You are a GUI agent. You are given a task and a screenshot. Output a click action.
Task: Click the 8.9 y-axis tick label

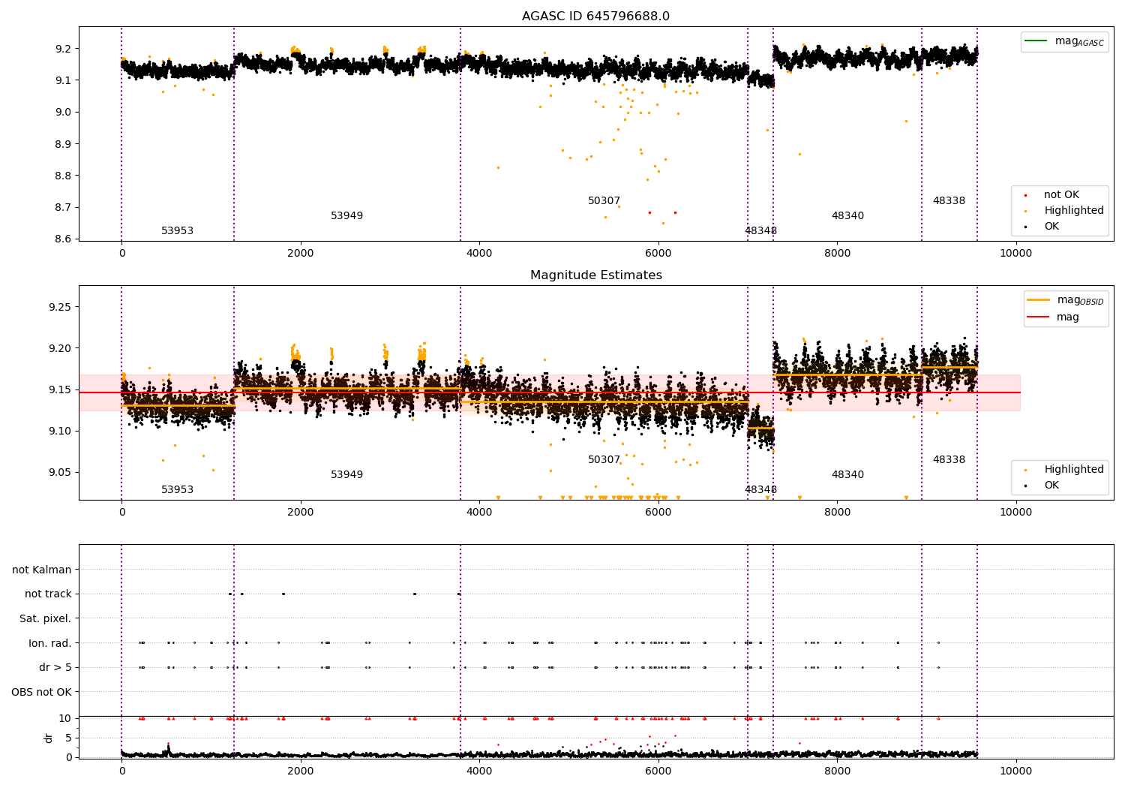tap(64, 144)
